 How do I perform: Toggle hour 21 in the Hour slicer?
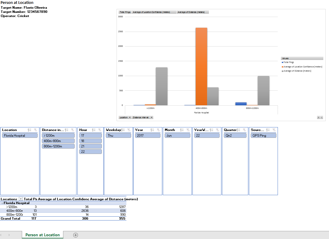pyautogui.click(x=90, y=146)
